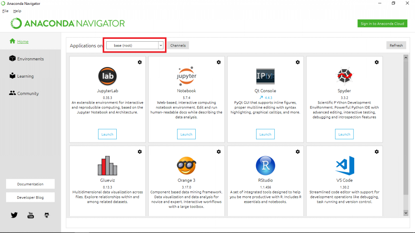The height and width of the screenshot is (233, 415).
Task: Open Orange 3 card gear options
Action: (x=218, y=152)
